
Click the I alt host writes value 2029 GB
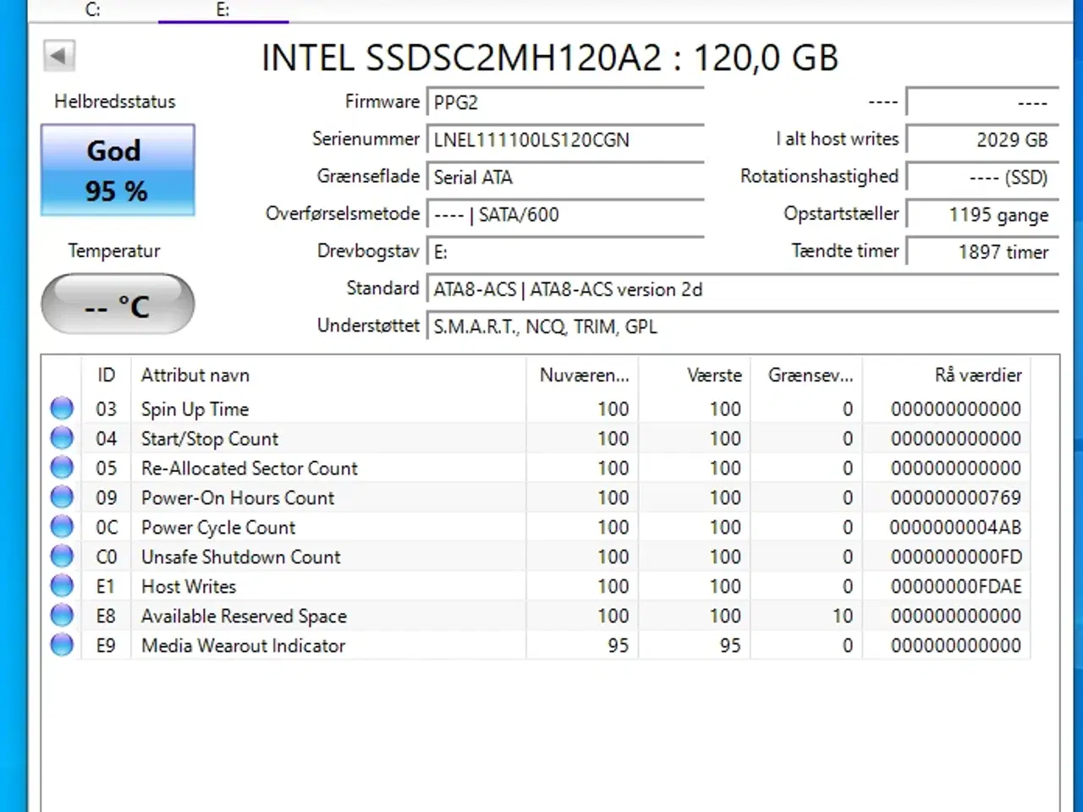(982, 140)
